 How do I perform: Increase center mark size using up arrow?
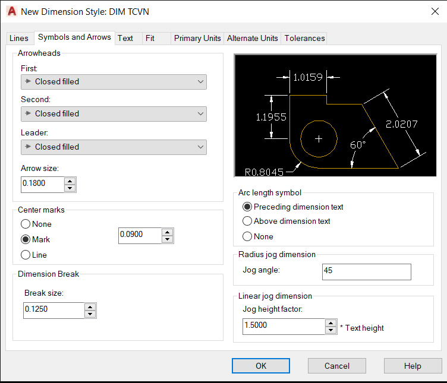click(x=168, y=232)
